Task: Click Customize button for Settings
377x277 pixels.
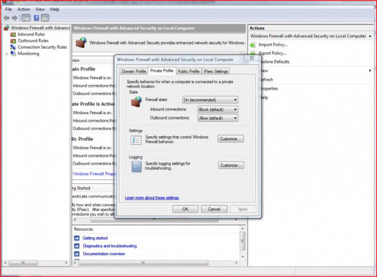Action: pos(231,139)
